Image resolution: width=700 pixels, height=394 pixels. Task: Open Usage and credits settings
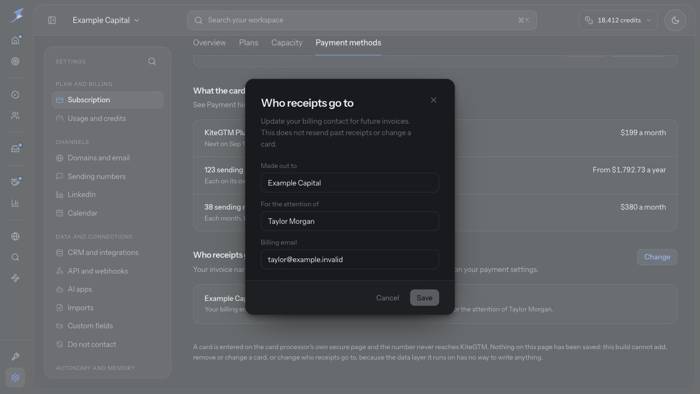[x=108, y=119]
